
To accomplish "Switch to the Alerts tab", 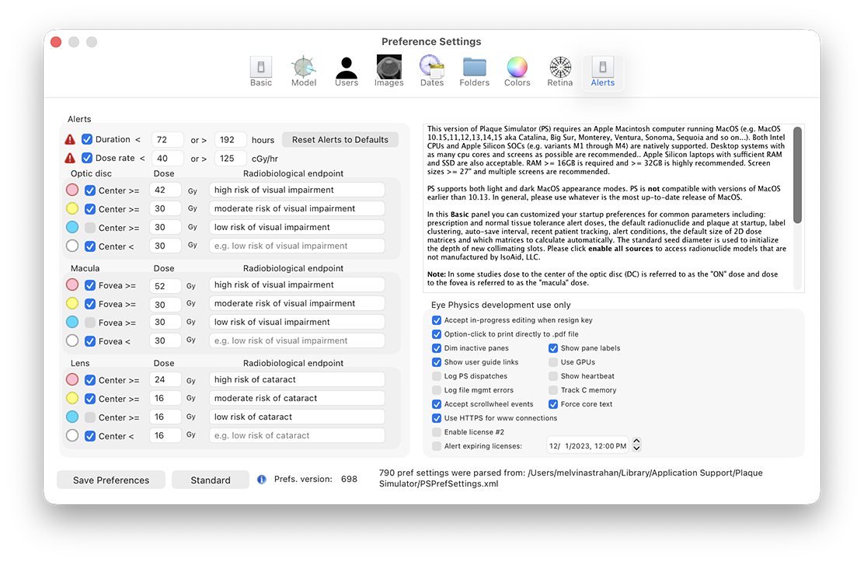I will [602, 72].
